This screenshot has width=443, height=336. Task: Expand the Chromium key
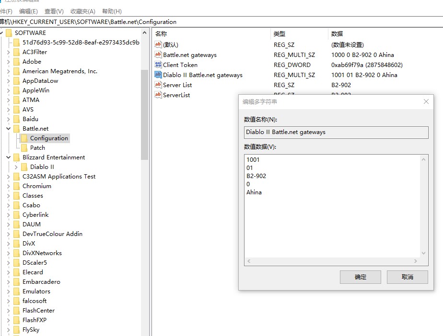(x=9, y=186)
